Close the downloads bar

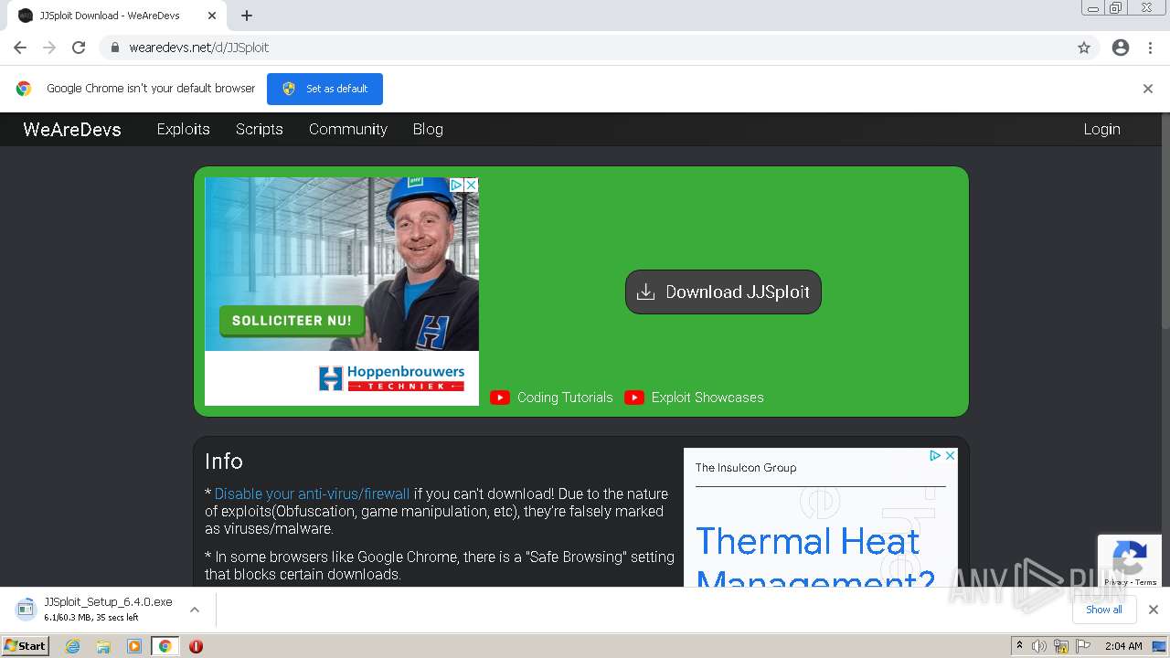(1154, 610)
